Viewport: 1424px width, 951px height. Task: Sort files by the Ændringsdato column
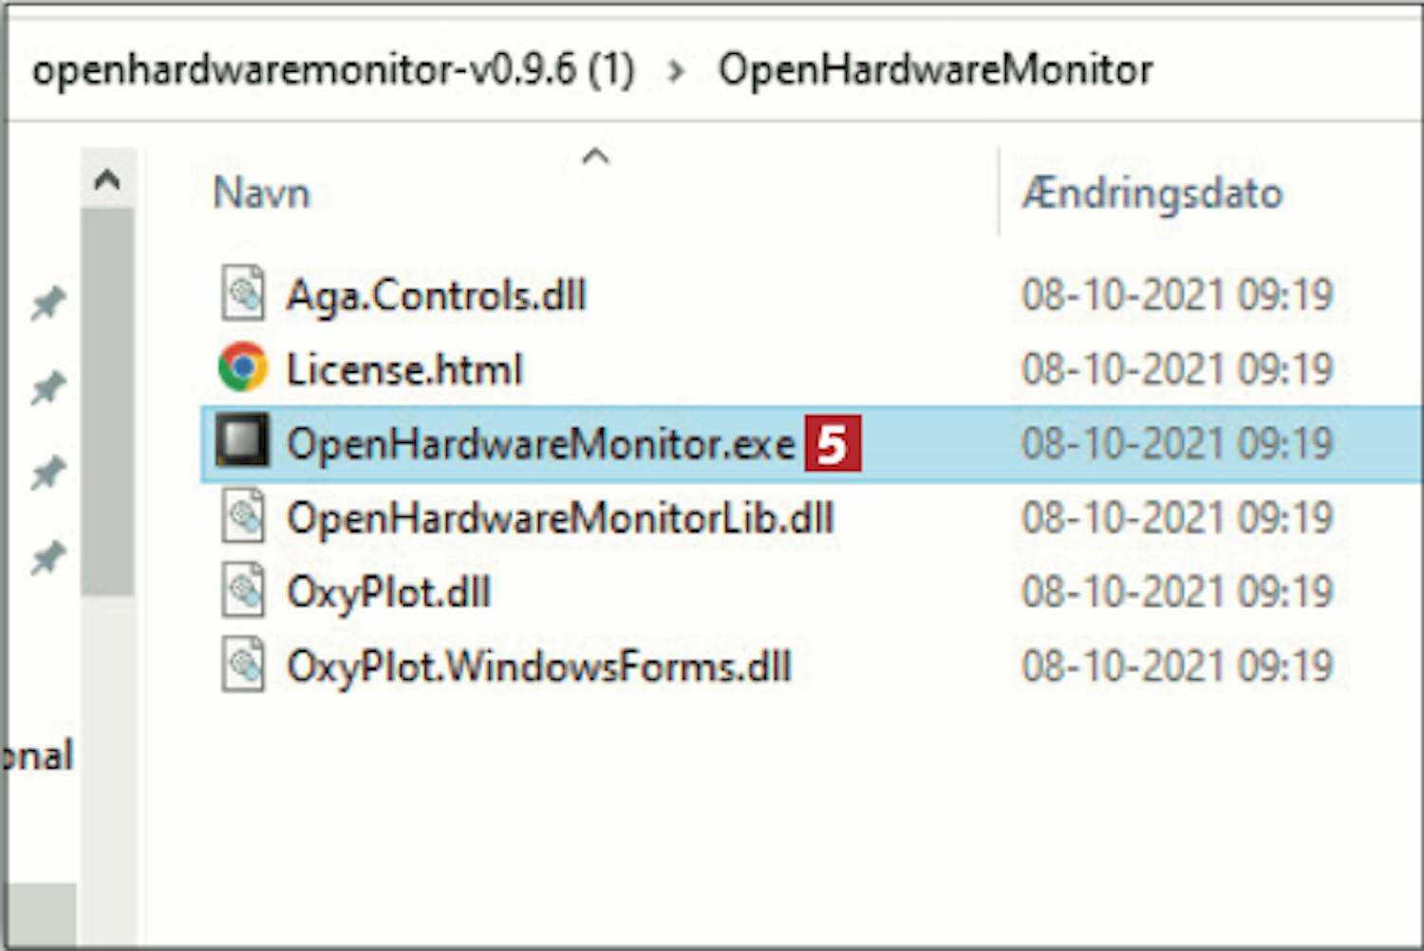[1152, 194]
